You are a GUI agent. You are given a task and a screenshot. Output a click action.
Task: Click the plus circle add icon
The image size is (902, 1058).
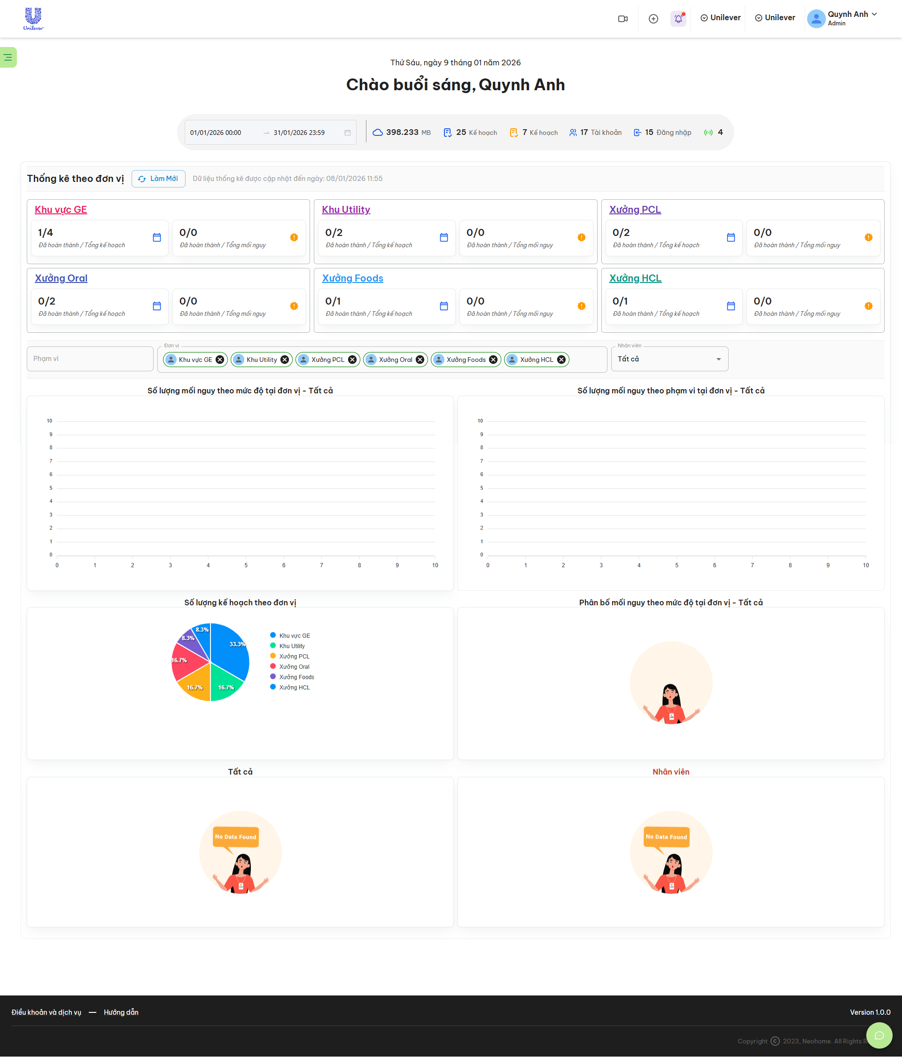tap(653, 19)
